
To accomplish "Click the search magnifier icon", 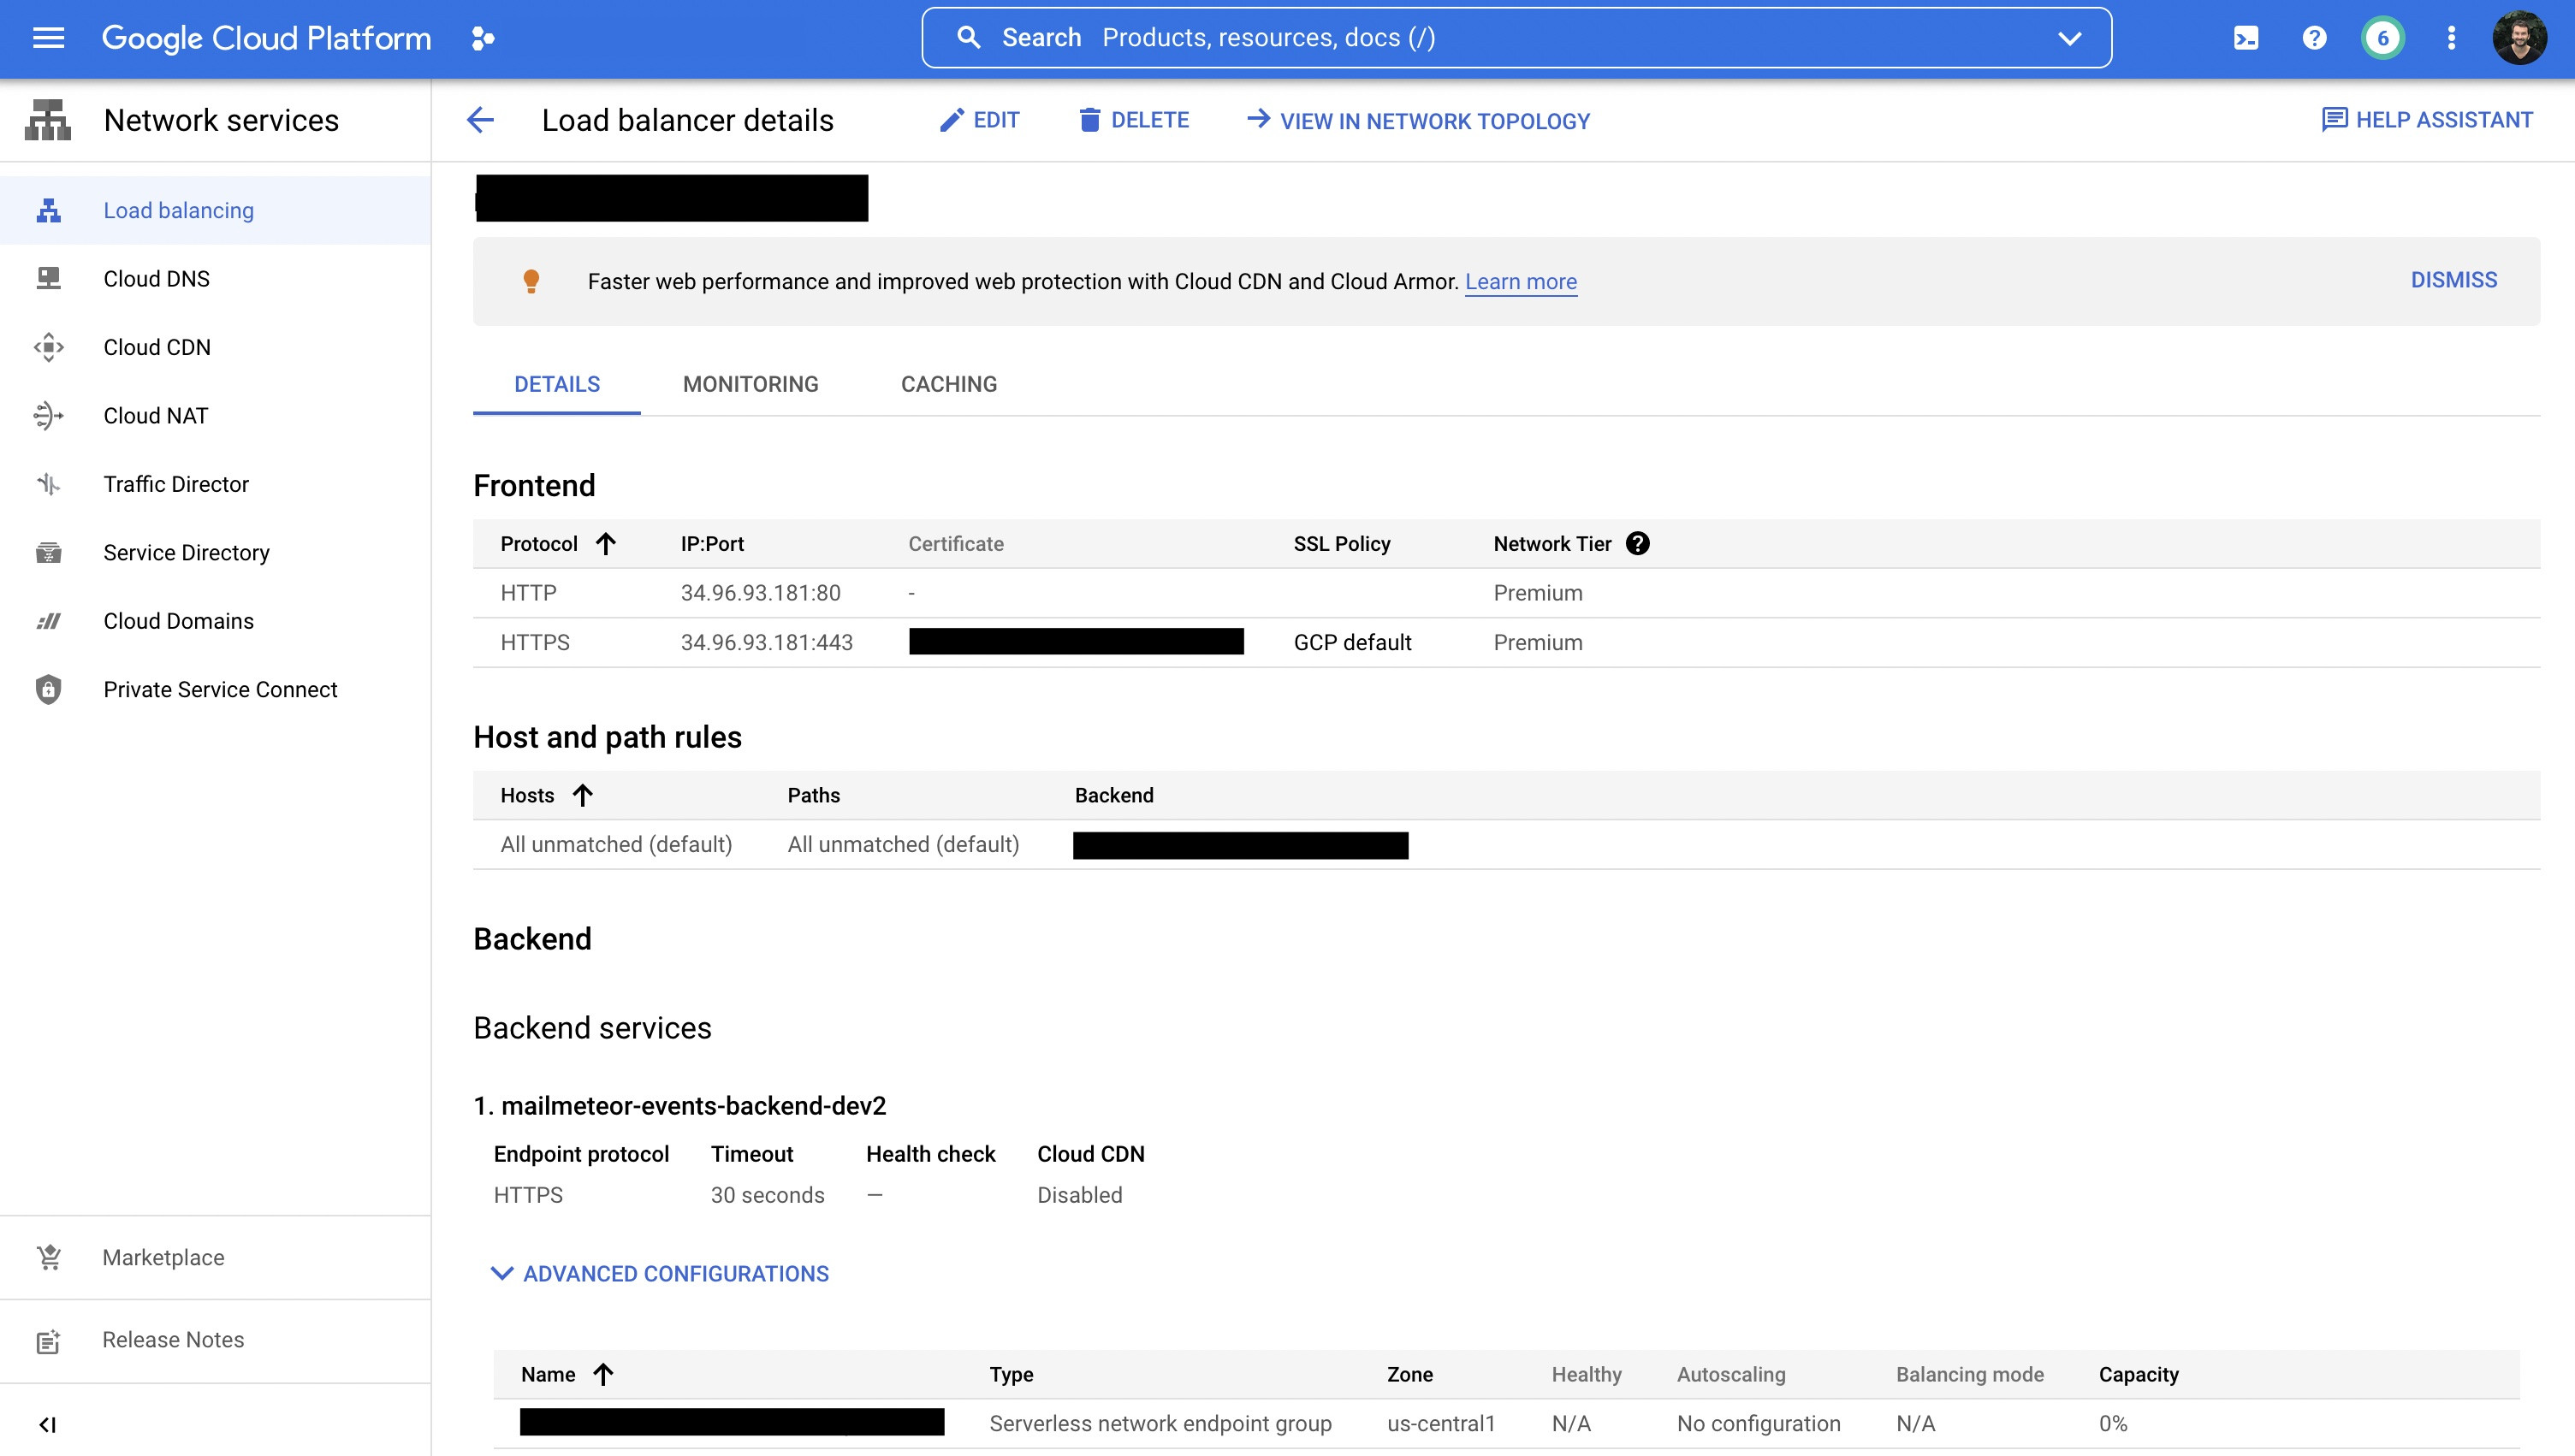I will pyautogui.click(x=969, y=38).
